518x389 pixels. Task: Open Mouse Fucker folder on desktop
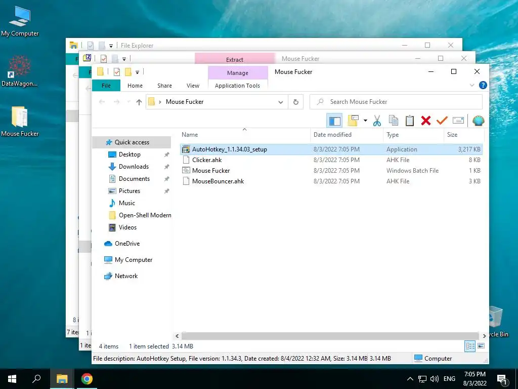(20, 121)
